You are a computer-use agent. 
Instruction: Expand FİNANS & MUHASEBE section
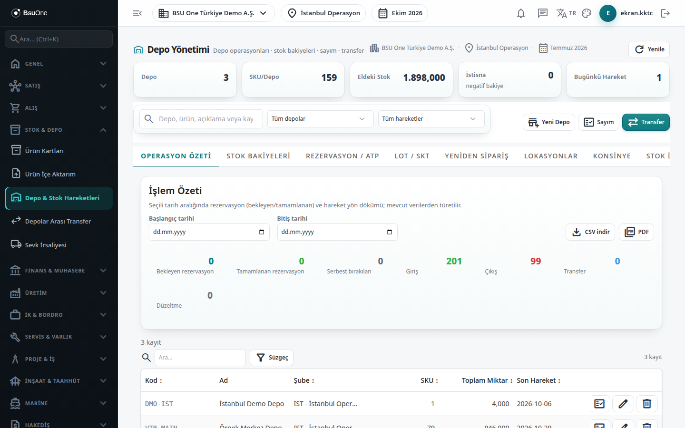[x=59, y=271]
